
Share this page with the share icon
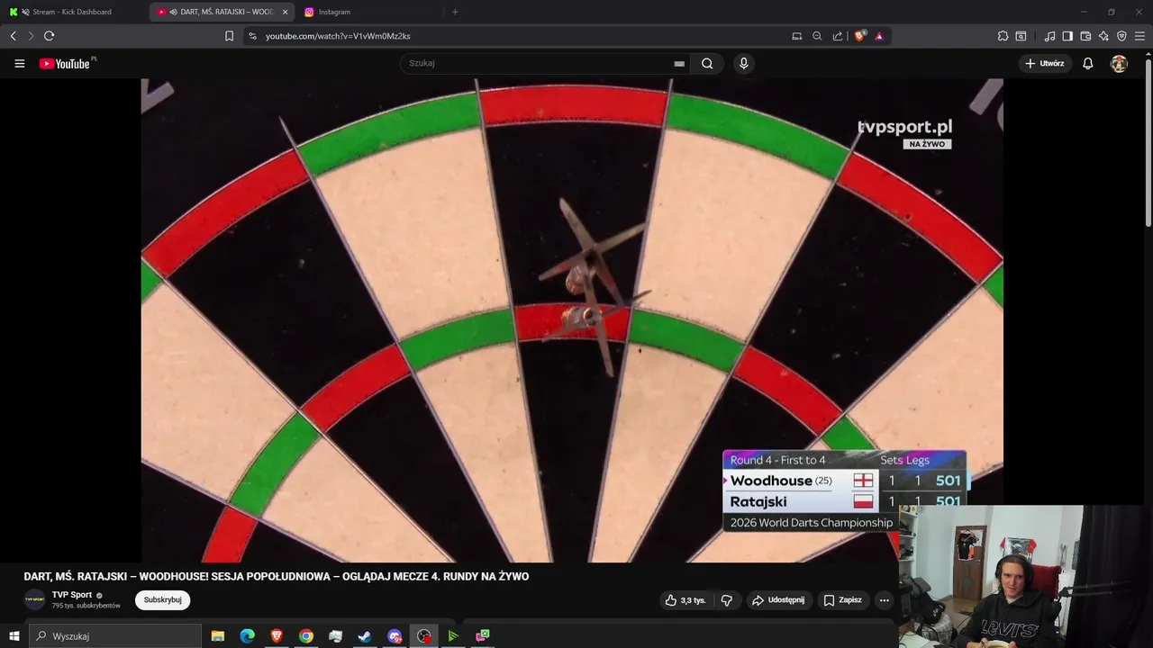click(x=838, y=36)
